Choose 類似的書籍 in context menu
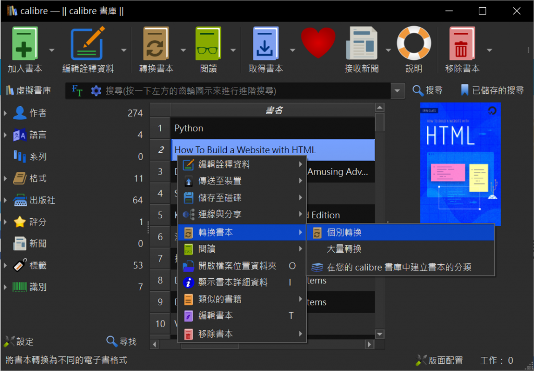534x371 pixels. 242,299
